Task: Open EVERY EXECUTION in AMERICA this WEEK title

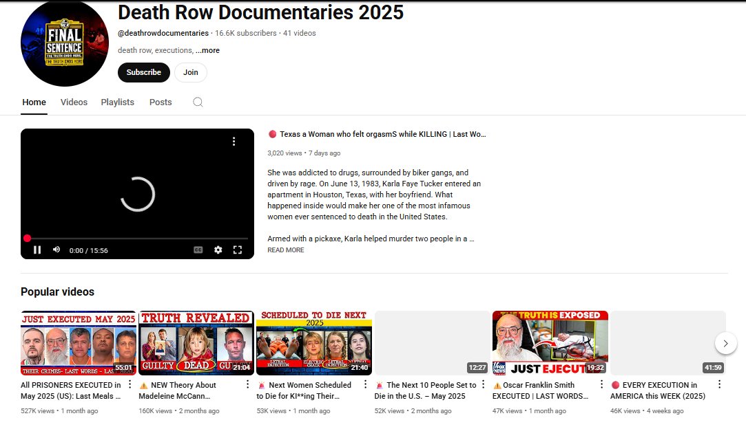Action: pyautogui.click(x=658, y=390)
